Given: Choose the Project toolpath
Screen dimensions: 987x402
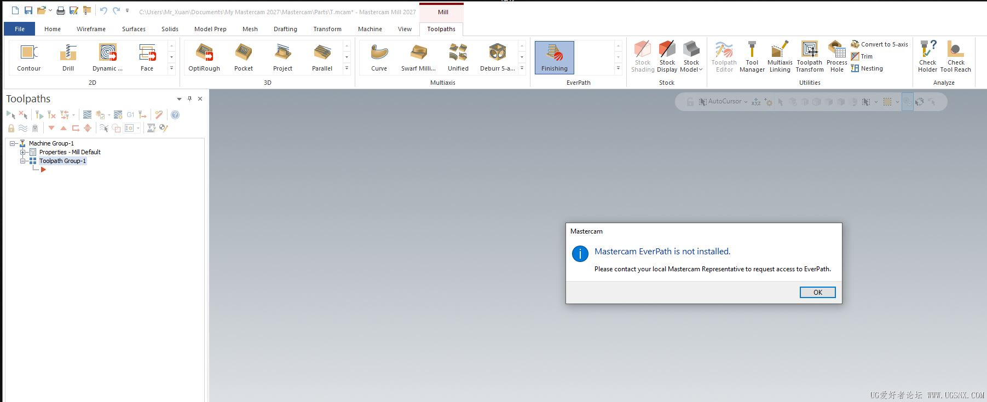Looking at the screenshot, I should [x=282, y=57].
